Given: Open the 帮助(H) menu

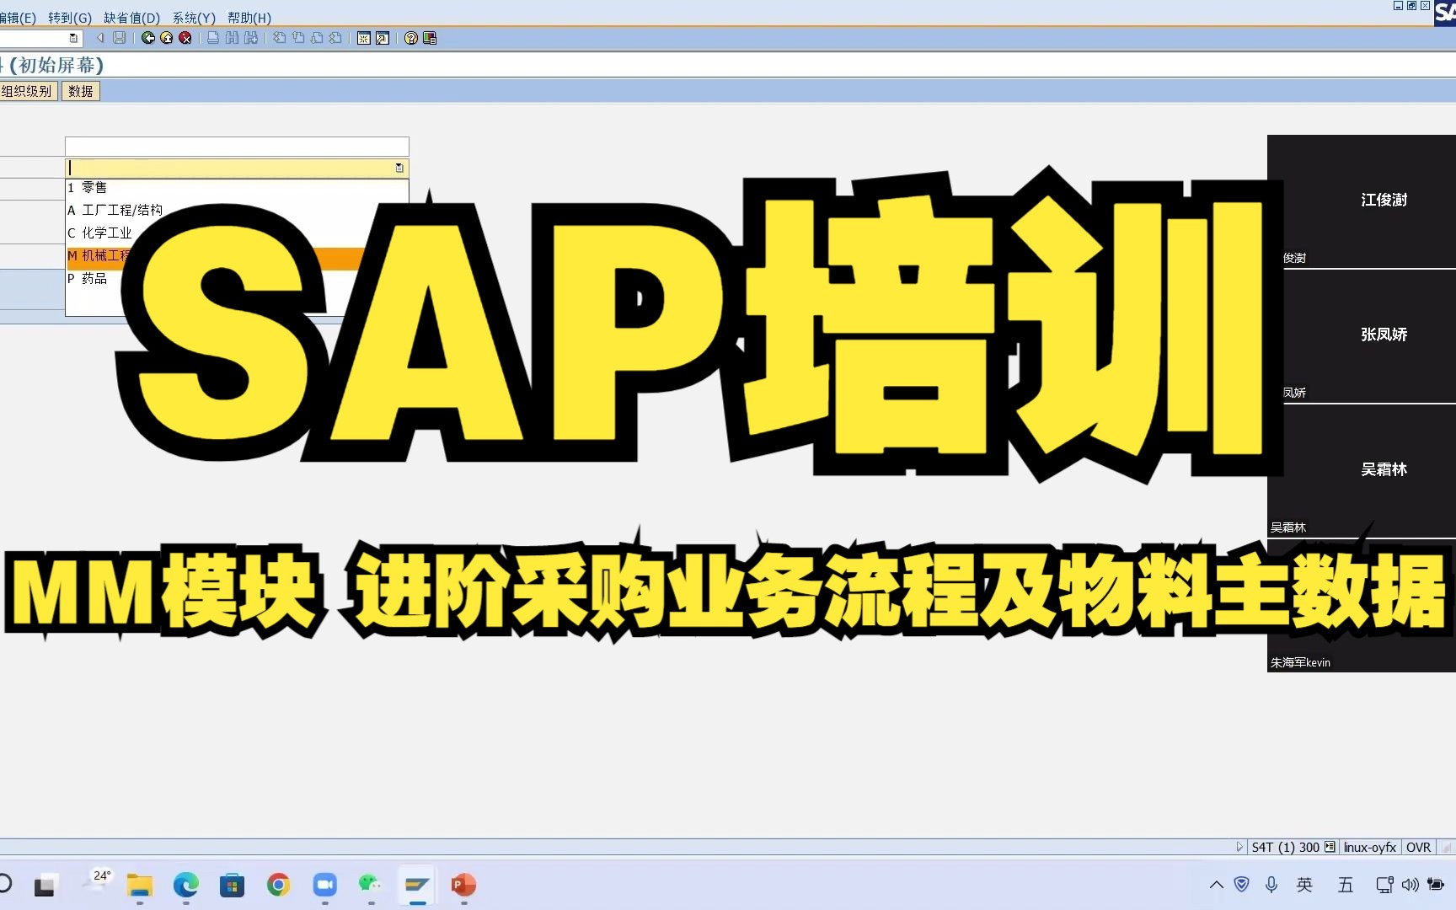Looking at the screenshot, I should 250,17.
